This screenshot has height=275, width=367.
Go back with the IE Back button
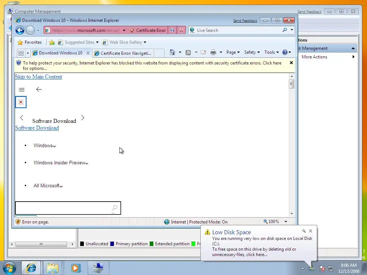click(20, 30)
